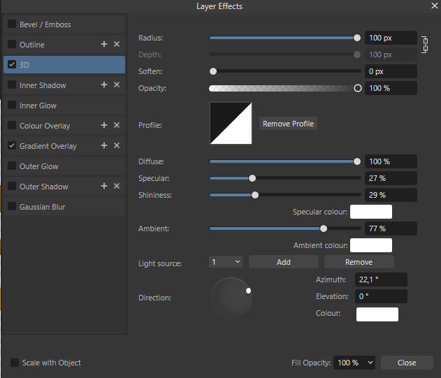Add another Outline effect with plus icon
The height and width of the screenshot is (378, 441).
104,44
